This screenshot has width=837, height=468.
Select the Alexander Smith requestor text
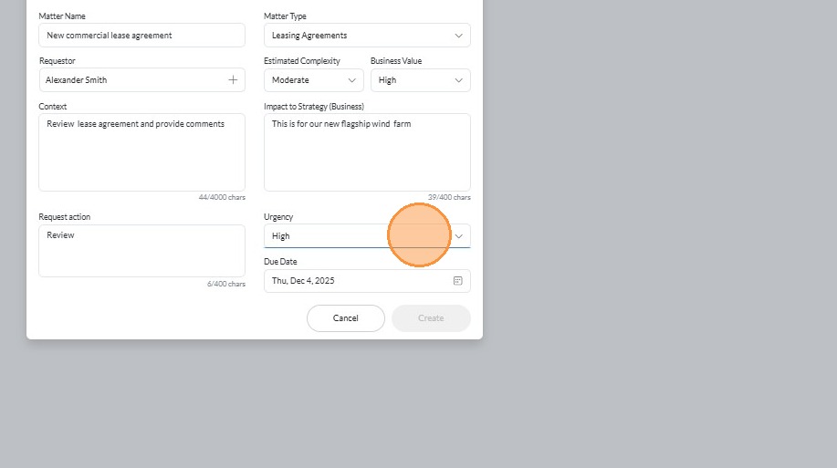pyautogui.click(x=77, y=80)
